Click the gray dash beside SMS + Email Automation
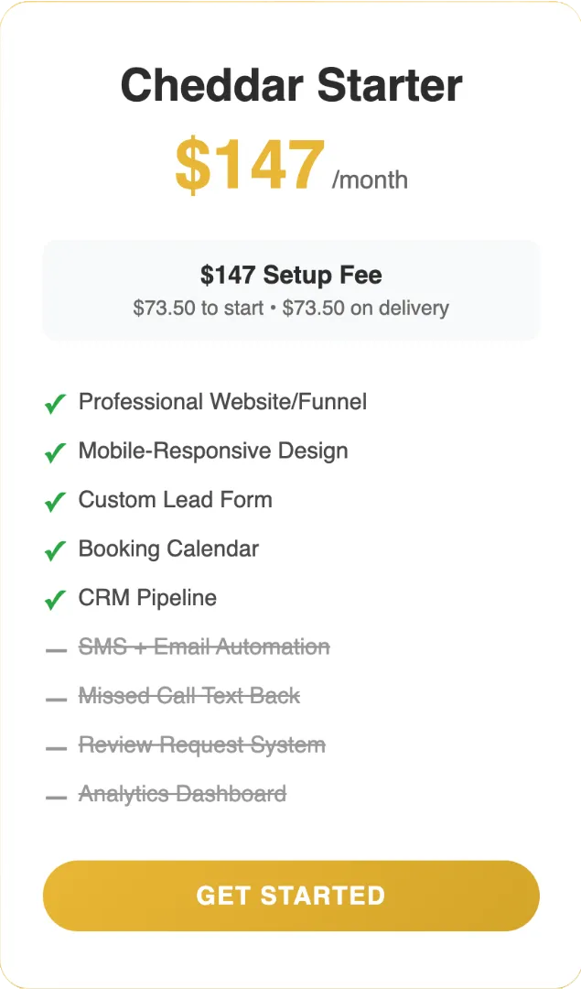The height and width of the screenshot is (989, 581). [56, 650]
